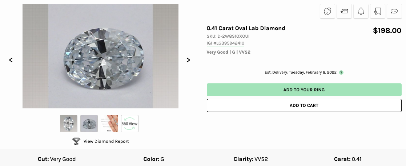This screenshot has width=406, height=166.
Task: Click the Clarity: VVS2 specification
Action: [x=250, y=159]
